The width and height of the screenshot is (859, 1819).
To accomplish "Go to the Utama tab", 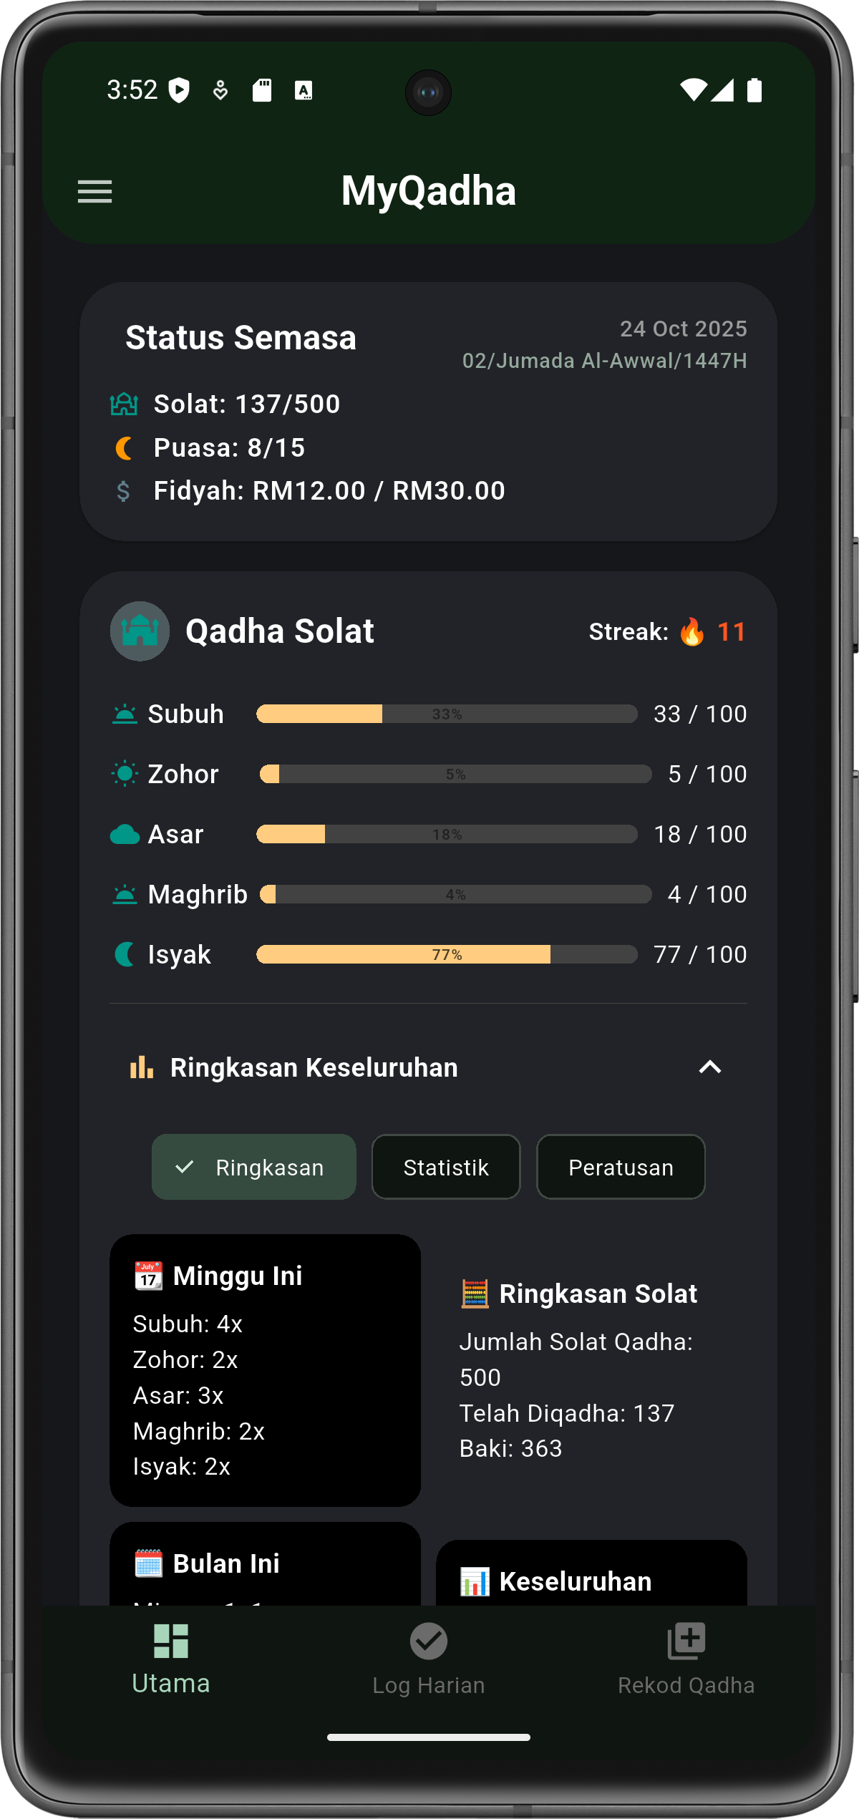I will point(171,1657).
